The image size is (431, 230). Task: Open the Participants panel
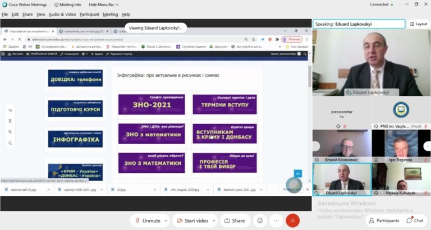tap(384, 220)
